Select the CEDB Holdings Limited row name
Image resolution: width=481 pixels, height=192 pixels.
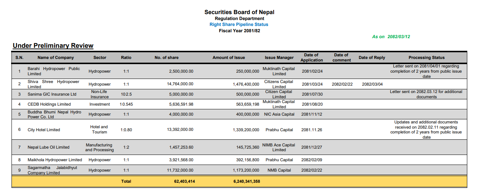click(49, 104)
